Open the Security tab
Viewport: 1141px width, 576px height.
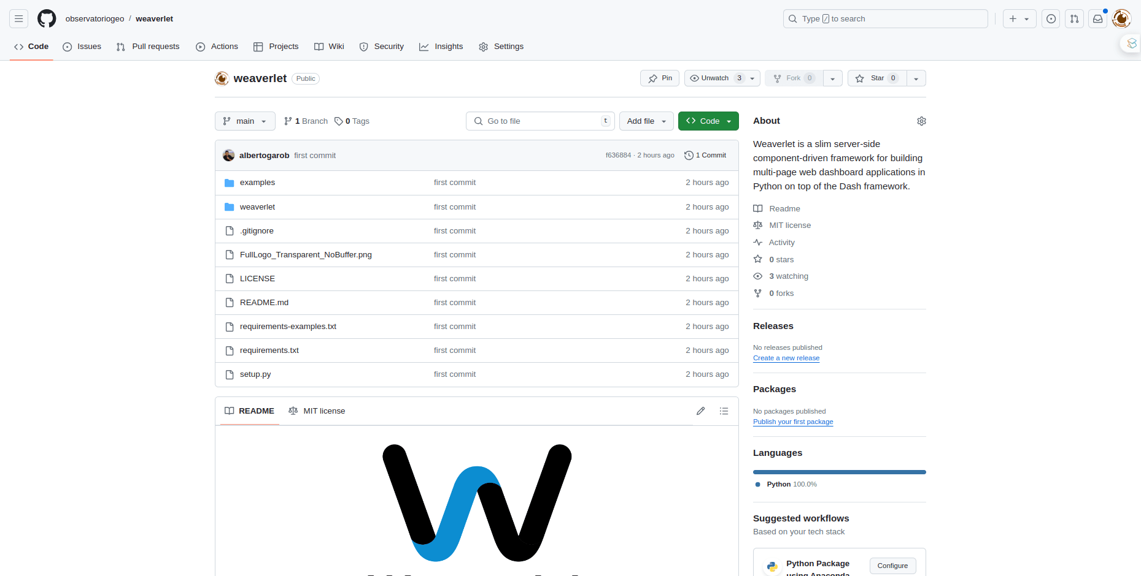pyautogui.click(x=381, y=47)
